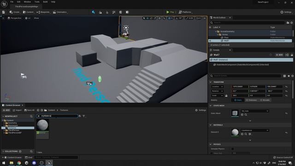Viewport: 295px width, 166px height.
Task: Choose the viewport translate tool
Action: tap(147, 18)
